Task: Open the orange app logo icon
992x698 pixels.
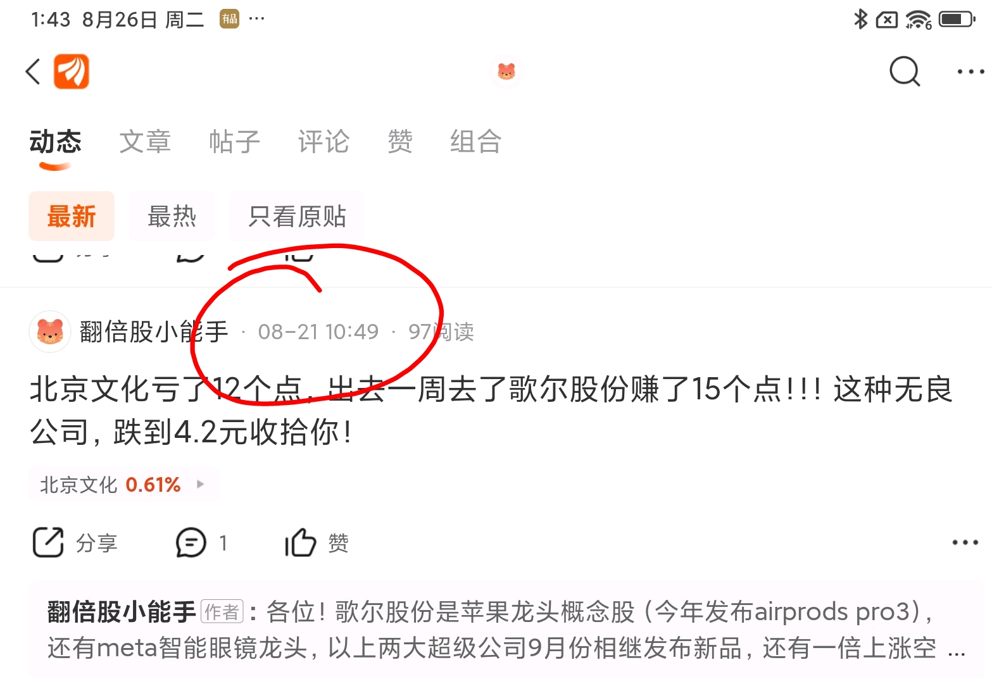Action: (x=72, y=72)
